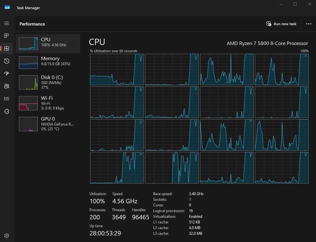Open Task Manager Settings gear
Image resolution: width=316 pixels, height=242 pixels.
(7, 236)
